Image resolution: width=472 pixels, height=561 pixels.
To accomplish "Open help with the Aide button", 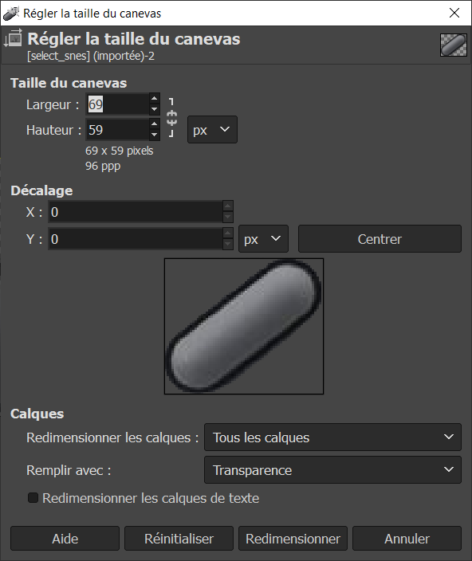I will [65, 538].
